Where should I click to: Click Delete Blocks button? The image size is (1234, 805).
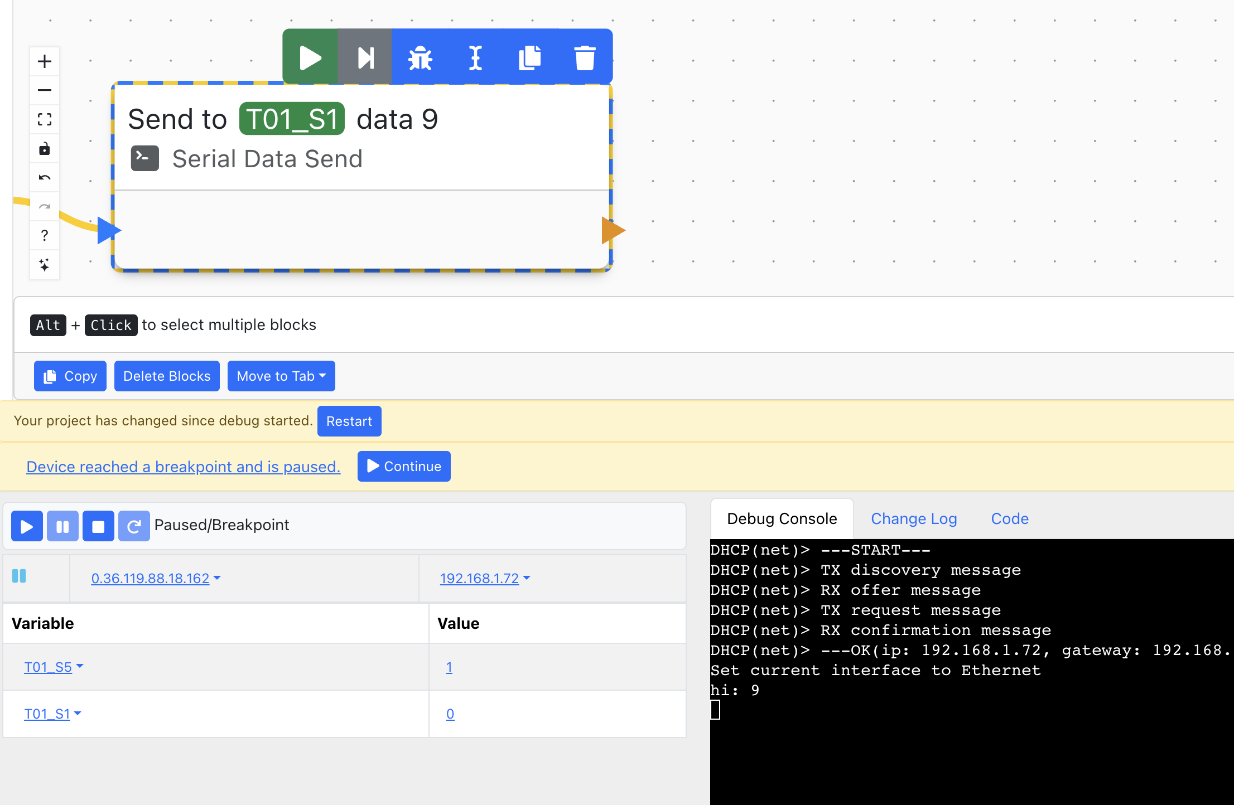(x=167, y=376)
